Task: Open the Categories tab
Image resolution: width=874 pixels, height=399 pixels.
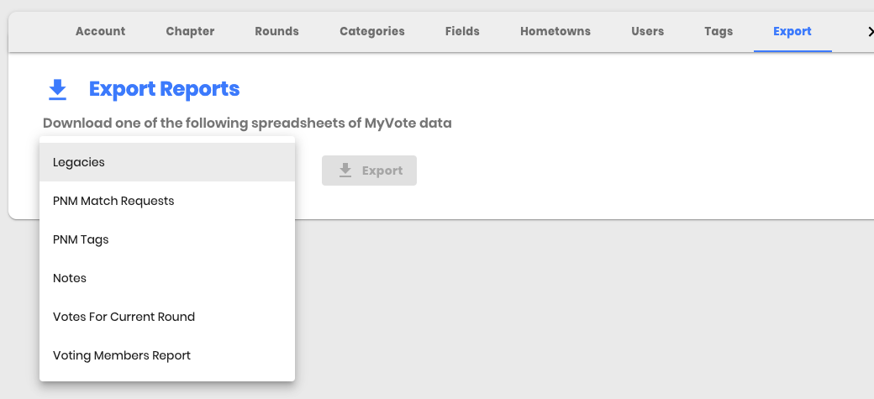Action: pyautogui.click(x=372, y=32)
